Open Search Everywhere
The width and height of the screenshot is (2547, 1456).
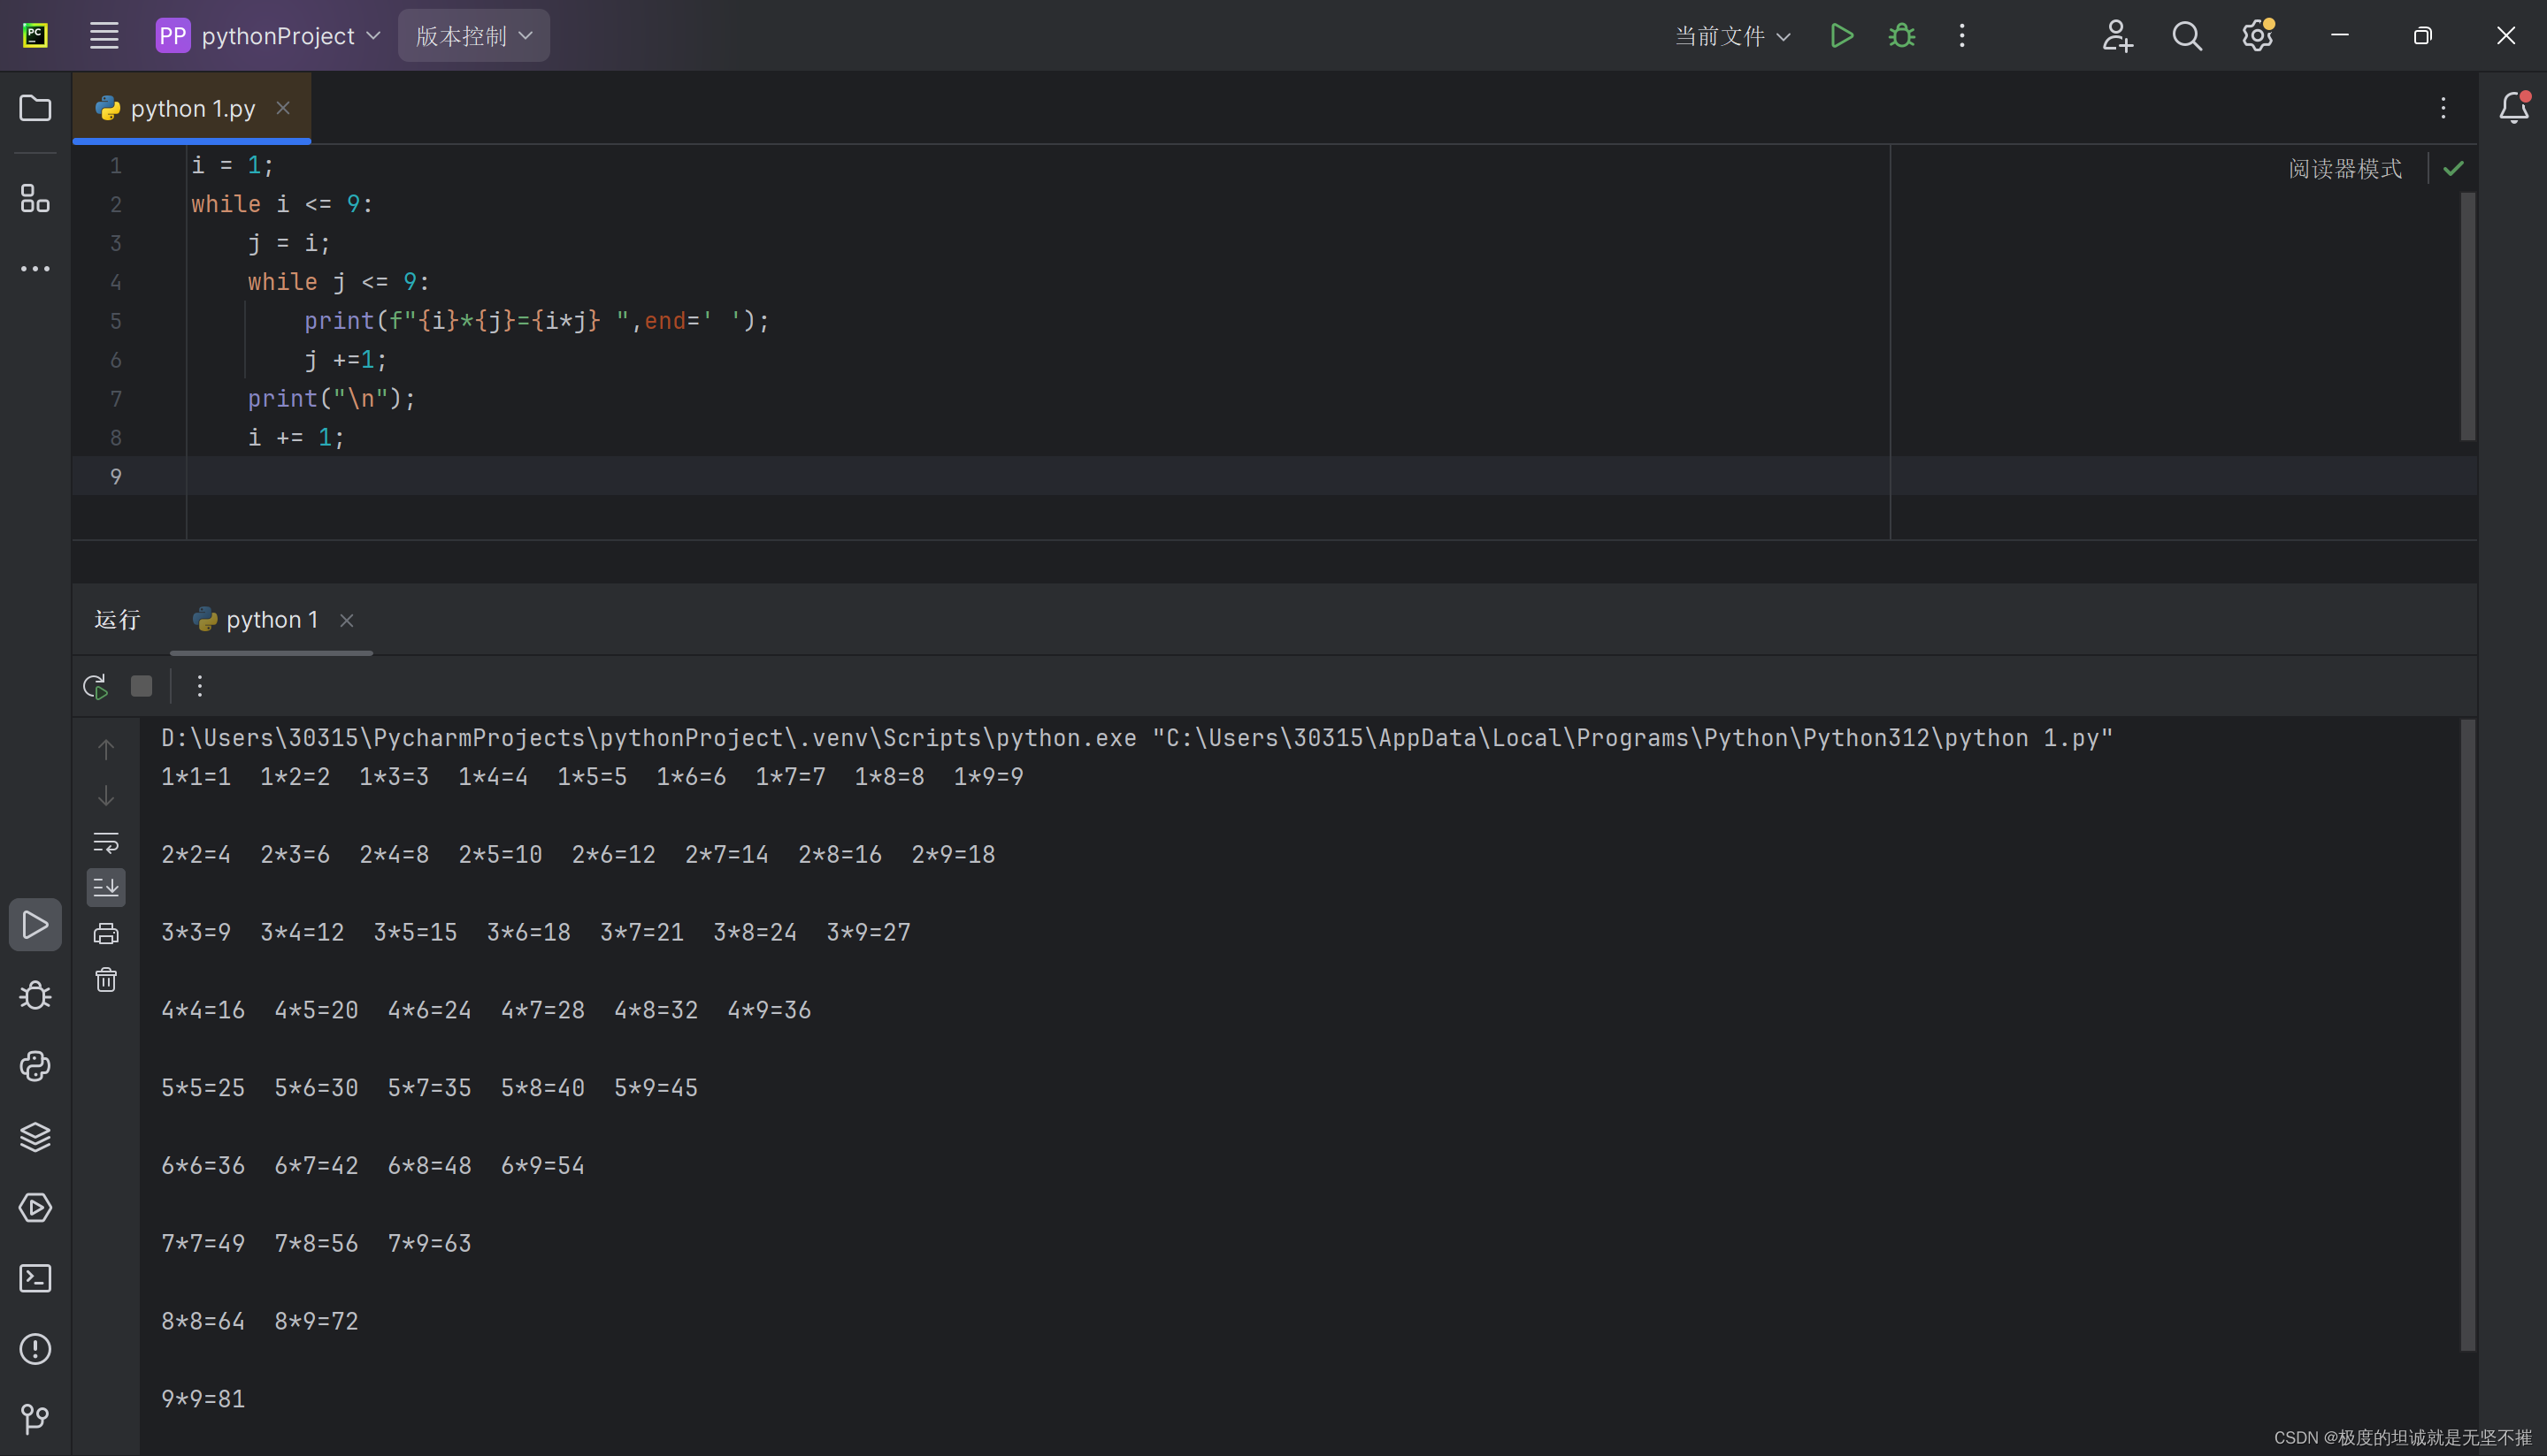2187,35
